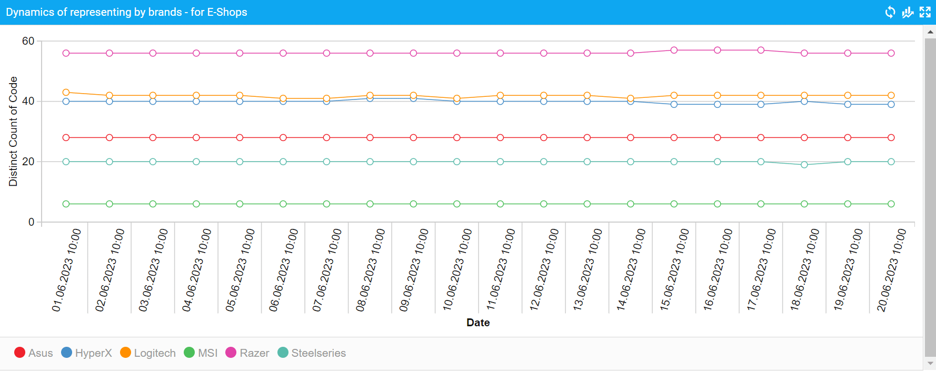
Task: Select Razer data point on 15.06.2023
Action: [x=674, y=50]
